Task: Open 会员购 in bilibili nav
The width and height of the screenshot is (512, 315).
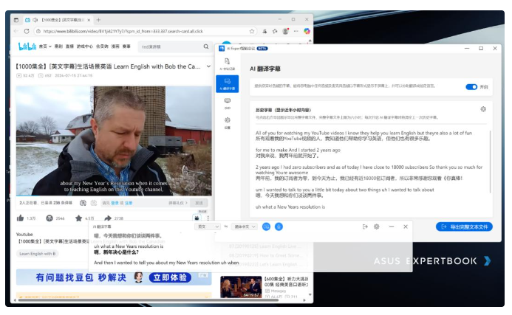Action: [x=102, y=46]
